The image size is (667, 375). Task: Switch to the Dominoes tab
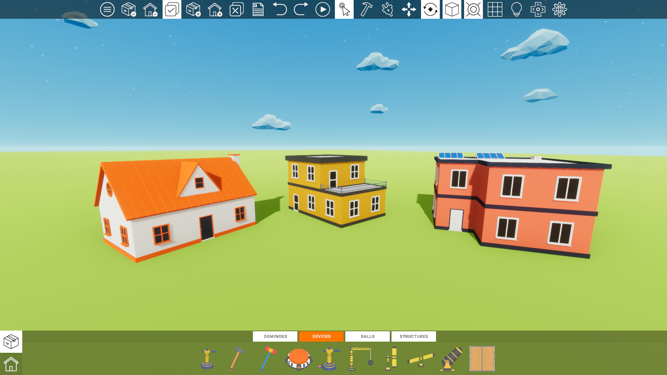coord(275,336)
